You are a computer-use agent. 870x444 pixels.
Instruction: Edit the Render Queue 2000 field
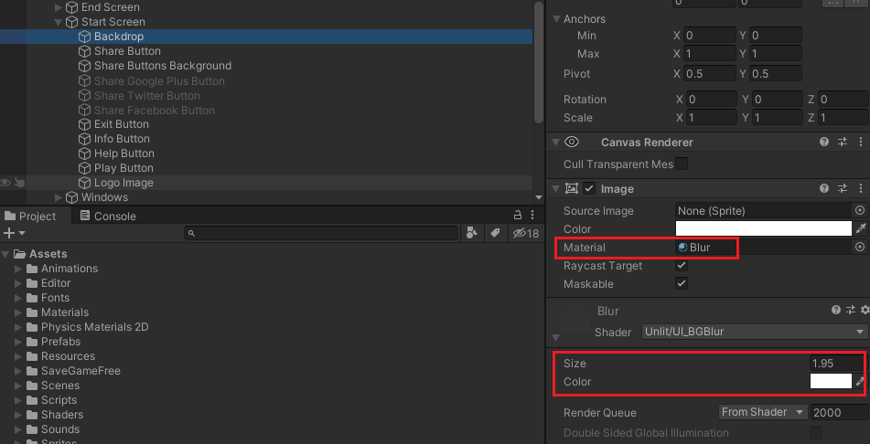pyautogui.click(x=840, y=412)
